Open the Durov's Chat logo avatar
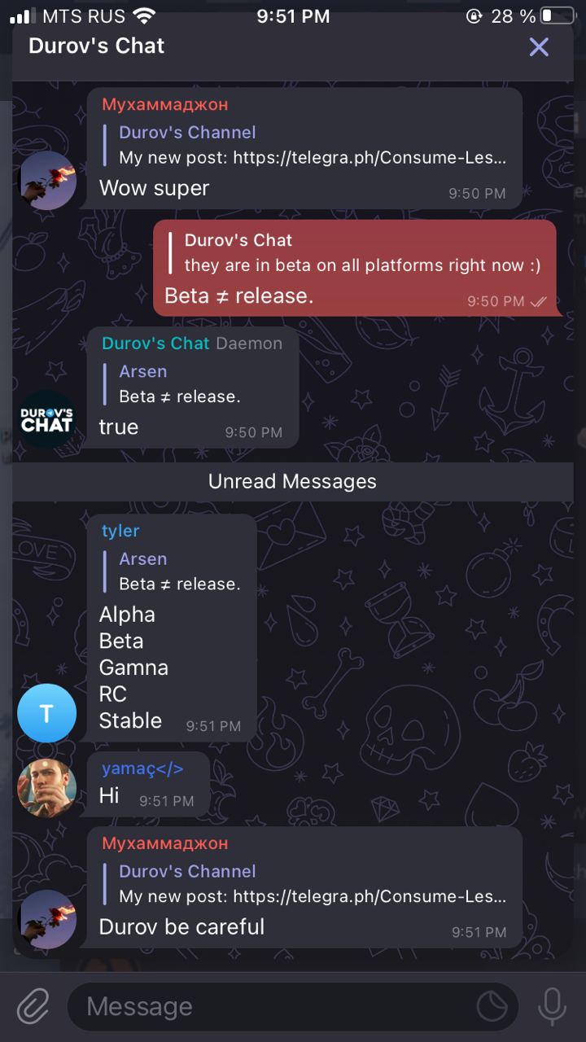The height and width of the screenshot is (1042, 586). pyautogui.click(x=46, y=419)
